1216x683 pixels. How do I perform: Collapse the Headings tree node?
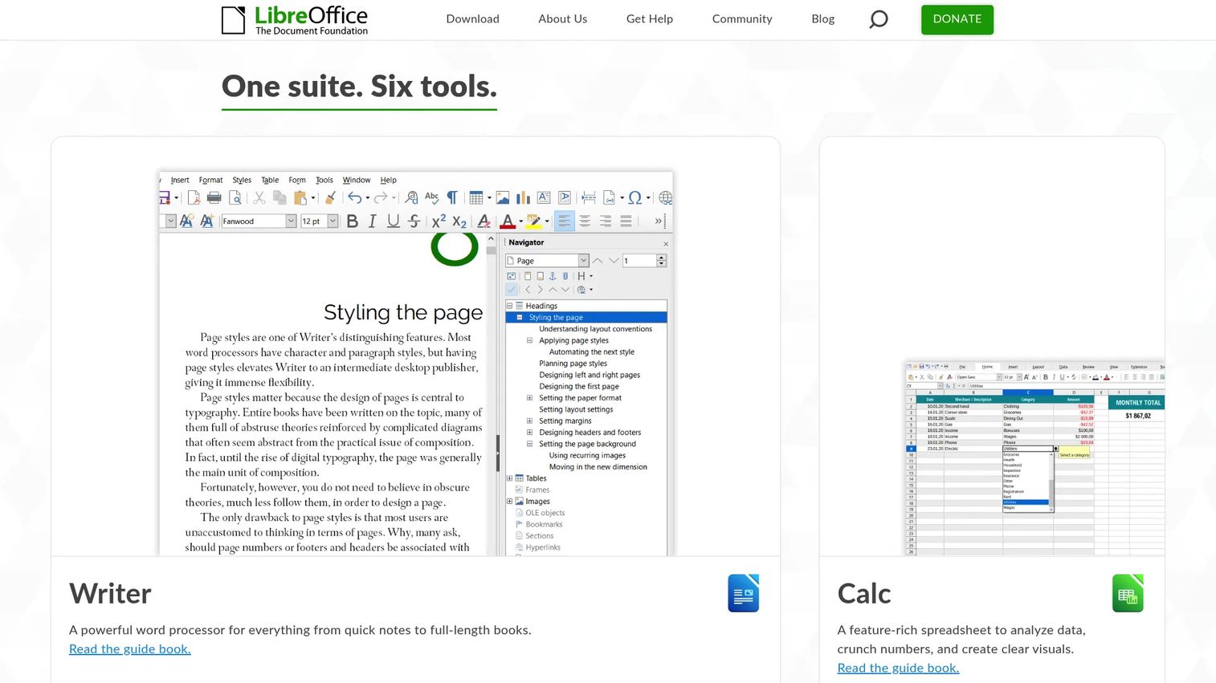coord(509,306)
